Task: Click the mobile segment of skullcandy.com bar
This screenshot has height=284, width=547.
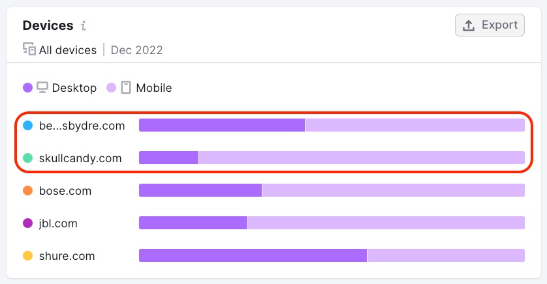Action: point(362,158)
